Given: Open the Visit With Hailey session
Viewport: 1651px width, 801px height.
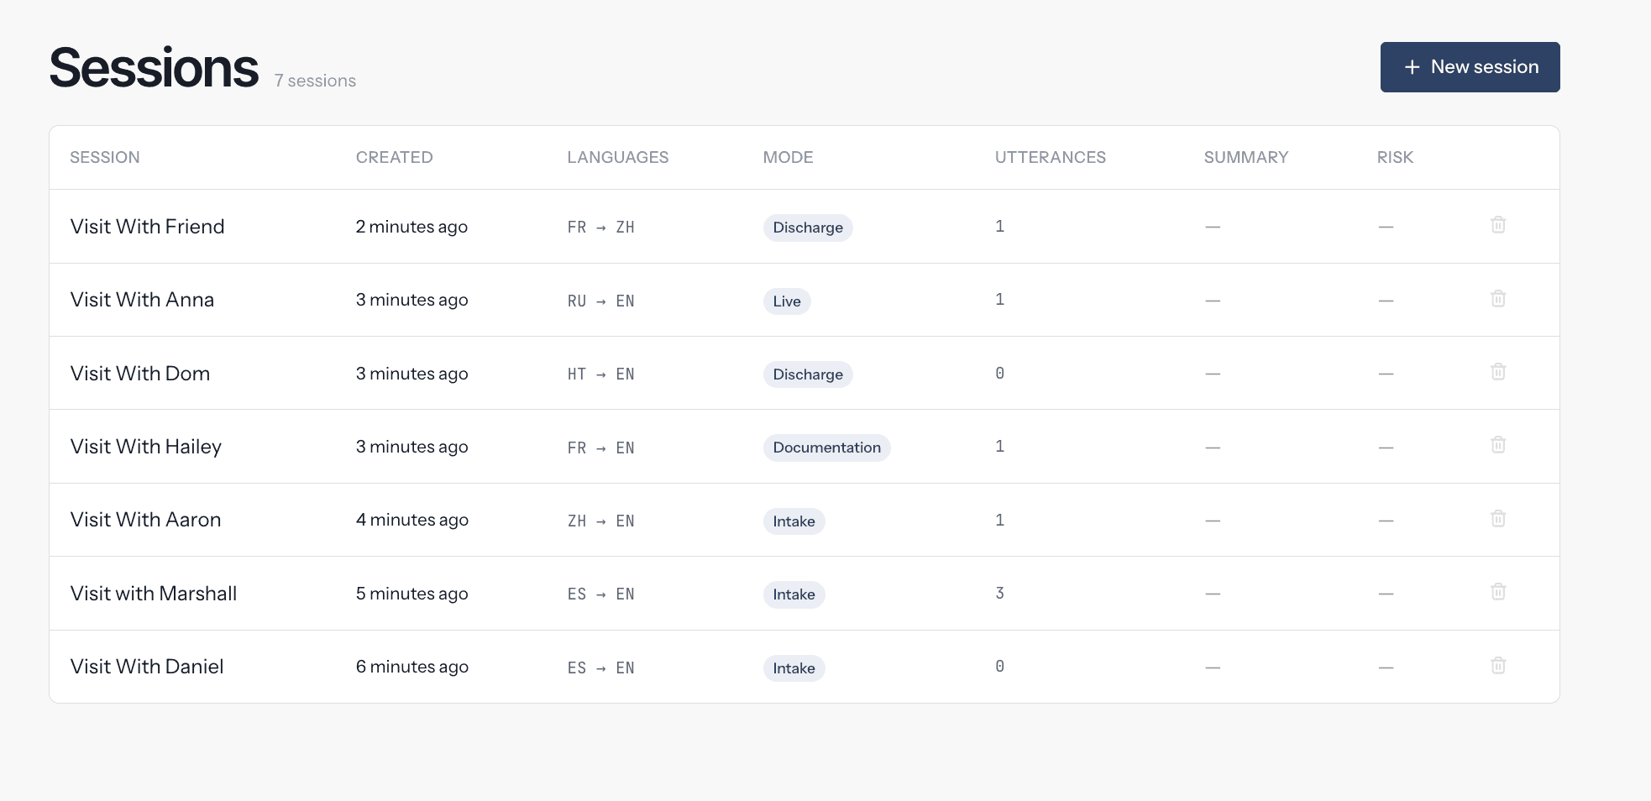Looking at the screenshot, I should (x=146, y=447).
